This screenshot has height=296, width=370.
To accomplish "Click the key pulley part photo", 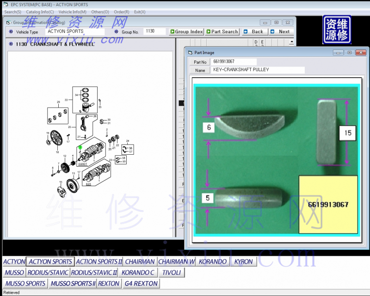I will tap(277, 160).
